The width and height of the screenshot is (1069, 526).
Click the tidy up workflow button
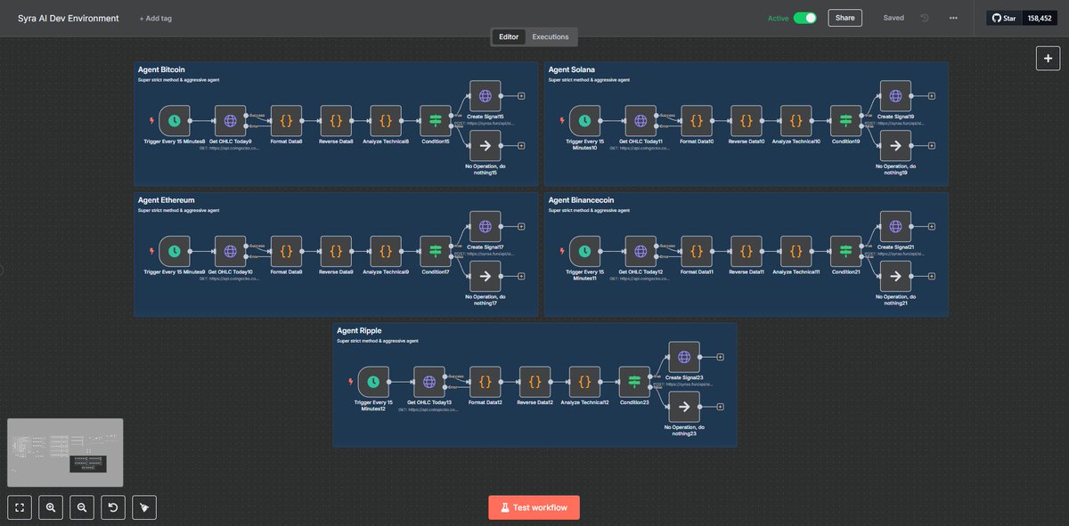[x=144, y=507]
